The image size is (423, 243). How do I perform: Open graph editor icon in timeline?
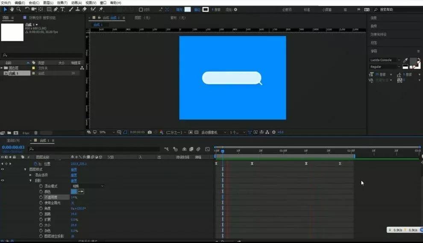[207, 149]
